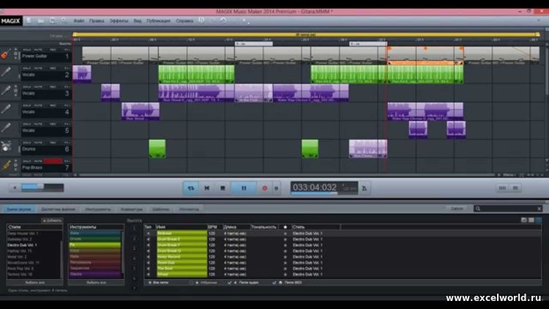This screenshot has width=549, height=309.
Task: Open the Эффекты menu
Action: coord(119,21)
